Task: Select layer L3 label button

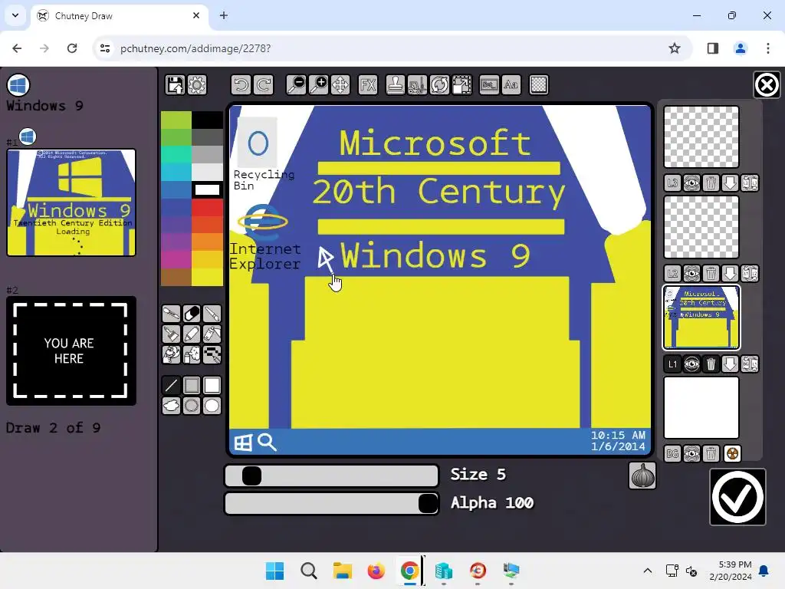Action: click(672, 183)
